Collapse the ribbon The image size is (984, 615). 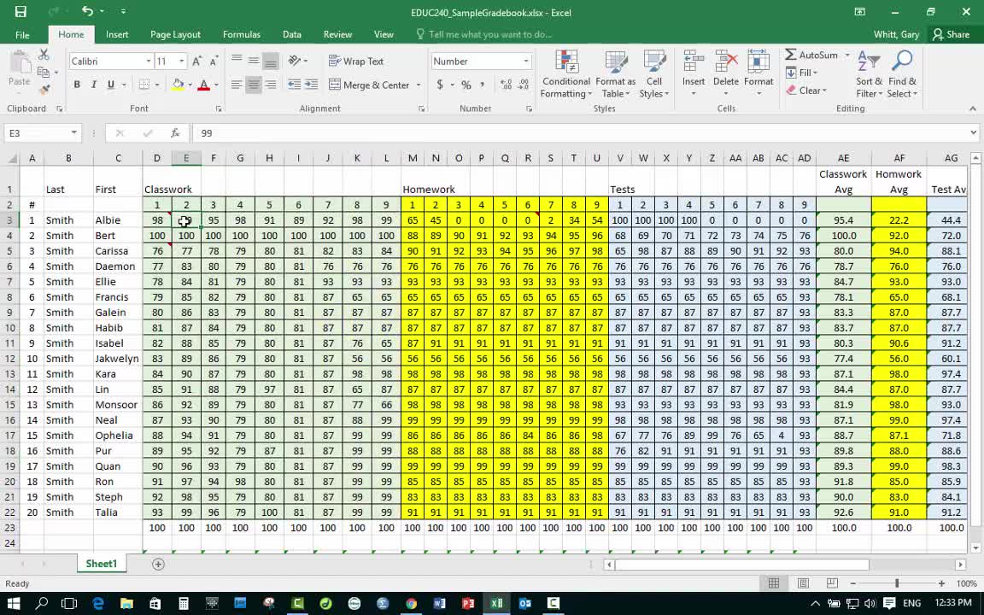point(973,108)
